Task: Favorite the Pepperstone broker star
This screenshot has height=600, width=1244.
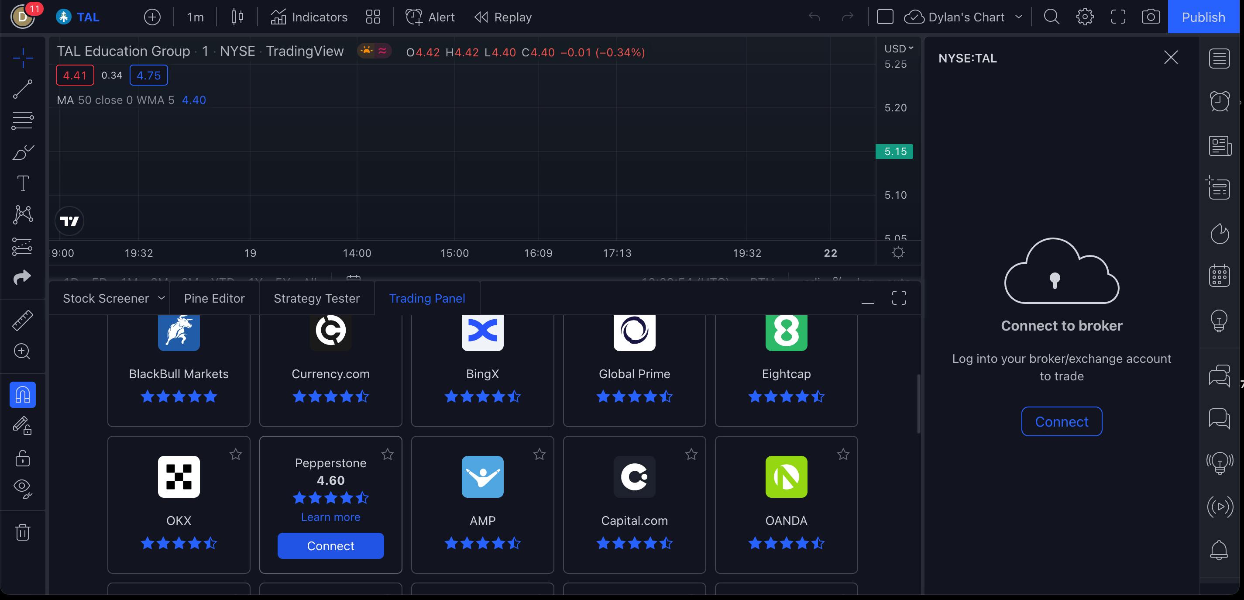Action: point(387,454)
